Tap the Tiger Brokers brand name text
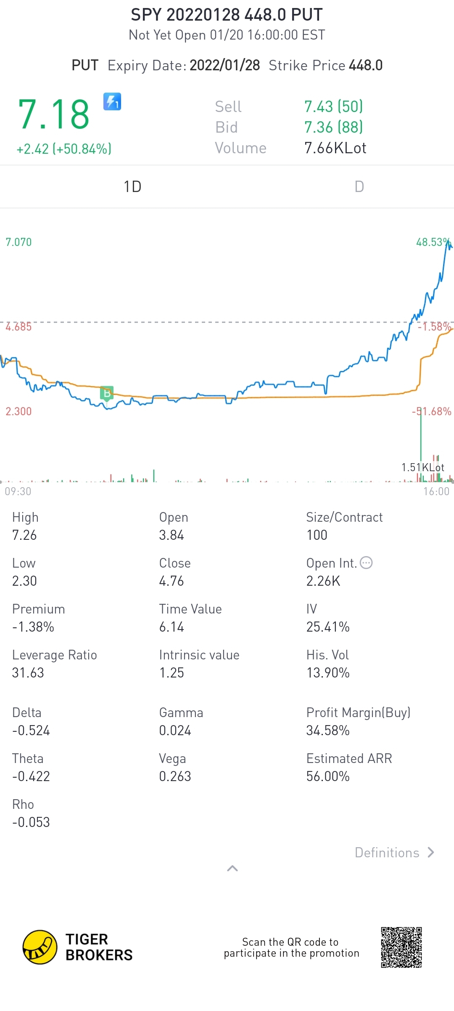This screenshot has height=1011, width=454. (x=99, y=947)
